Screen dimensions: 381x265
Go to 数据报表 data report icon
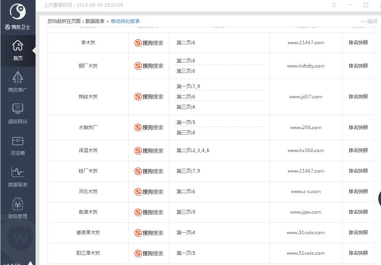click(18, 177)
